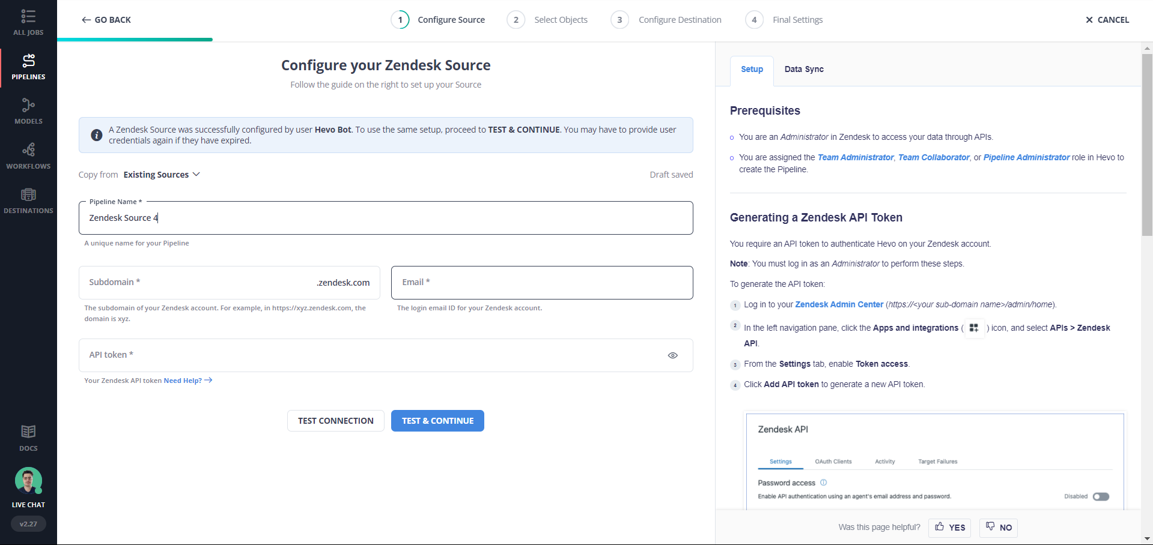Open Live Chat avatar
The image size is (1153, 545).
(x=28, y=481)
